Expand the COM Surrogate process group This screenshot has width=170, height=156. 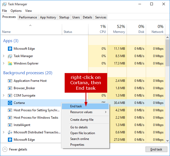[3, 95]
